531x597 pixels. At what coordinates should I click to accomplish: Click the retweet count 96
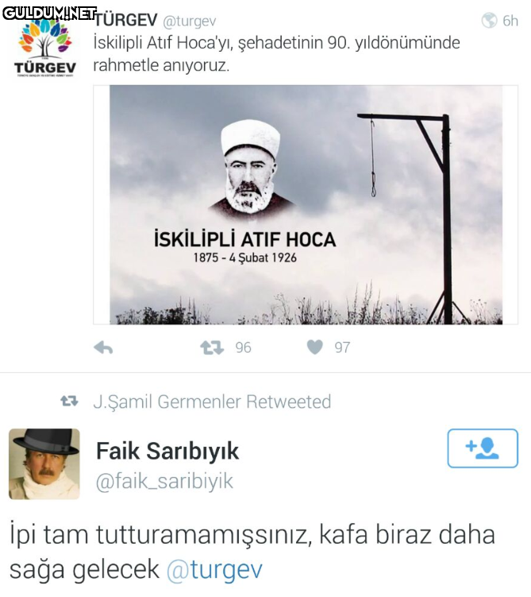tap(243, 347)
